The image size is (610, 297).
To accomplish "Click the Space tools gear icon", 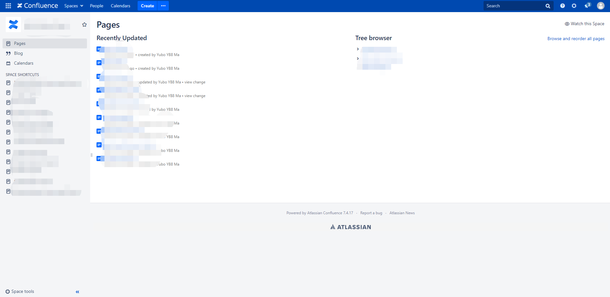I will click(x=8, y=292).
